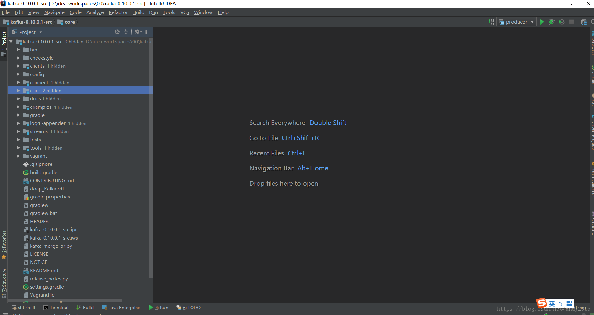The height and width of the screenshot is (315, 594).
Task: Expand the bin folder
Action: tap(18, 50)
